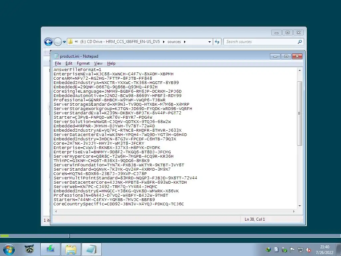This screenshot has height=256, width=341.
Task: Expand the double-chevron path overflow in address bar
Action: pyautogui.click(x=76, y=42)
